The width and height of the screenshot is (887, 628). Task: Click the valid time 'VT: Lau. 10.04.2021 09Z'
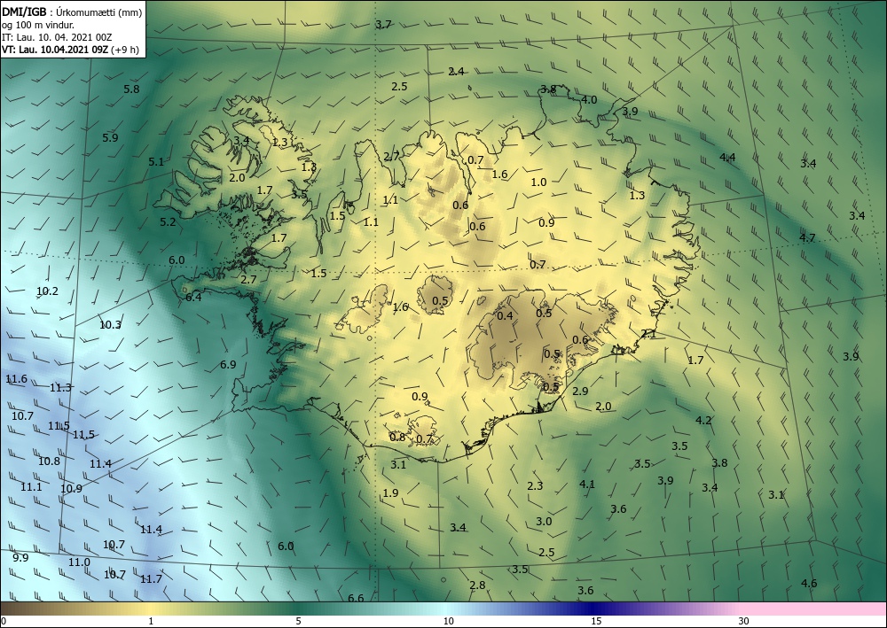tap(55, 50)
